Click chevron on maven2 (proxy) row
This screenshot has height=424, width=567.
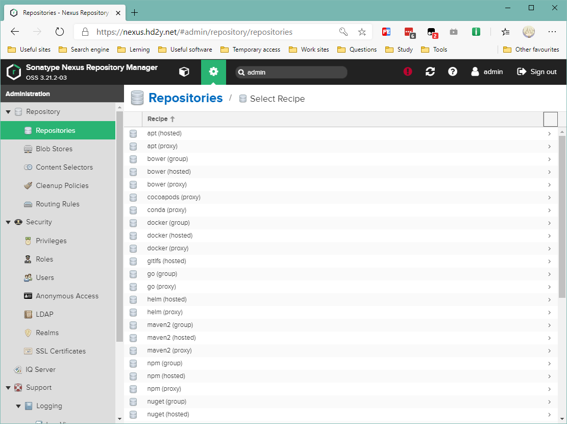549,351
